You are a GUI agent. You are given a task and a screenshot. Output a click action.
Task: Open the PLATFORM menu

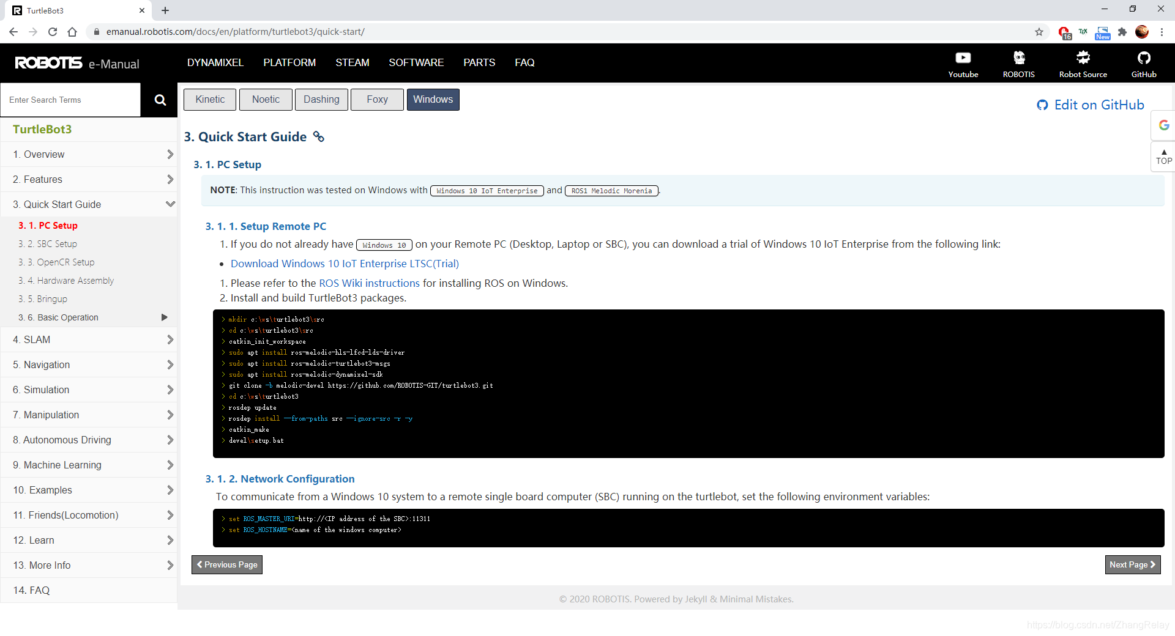(x=289, y=62)
